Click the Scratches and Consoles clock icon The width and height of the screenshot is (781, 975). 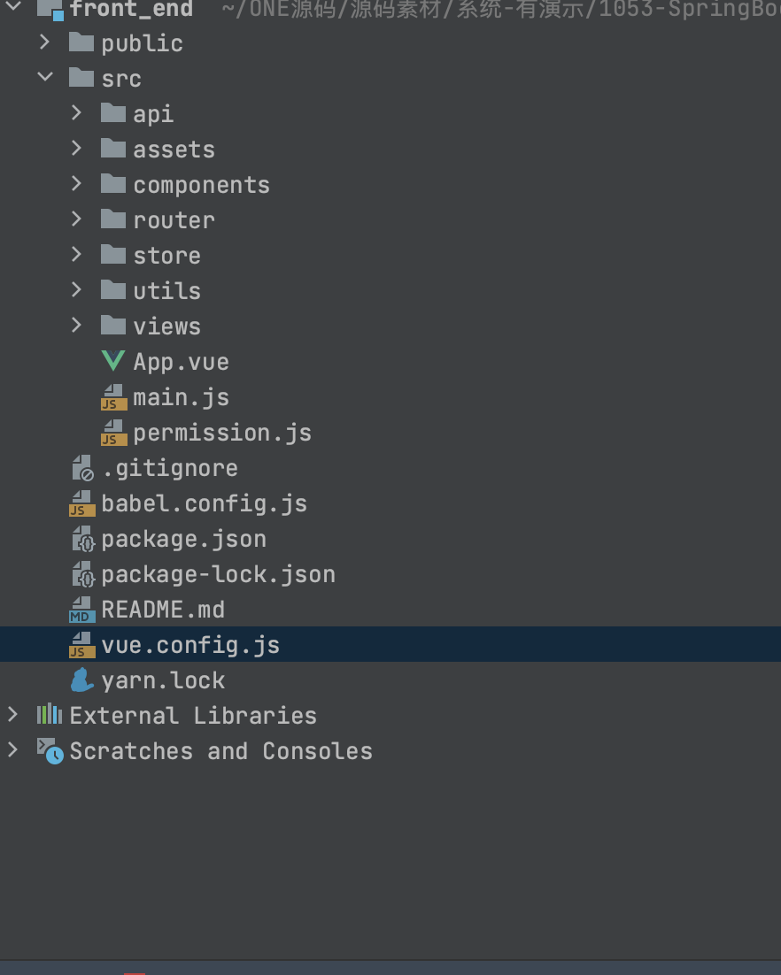50,751
